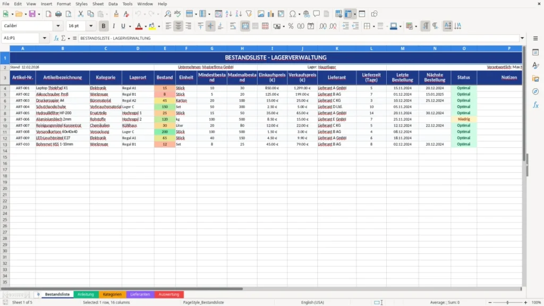
Task: Toggle Italic formatting
Action: [x=114, y=26]
